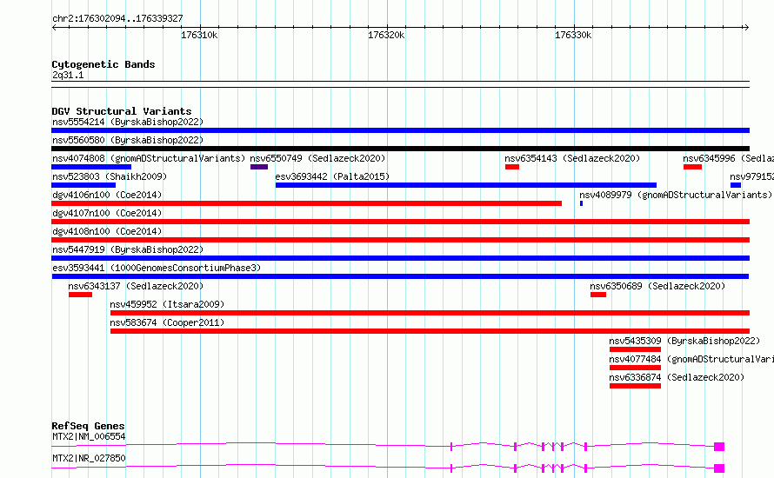Viewport: 774px width, 478px height.
Task: Open variant esv3593441 (1000GenomesConsortiumPhase3) label
Action: point(157,268)
